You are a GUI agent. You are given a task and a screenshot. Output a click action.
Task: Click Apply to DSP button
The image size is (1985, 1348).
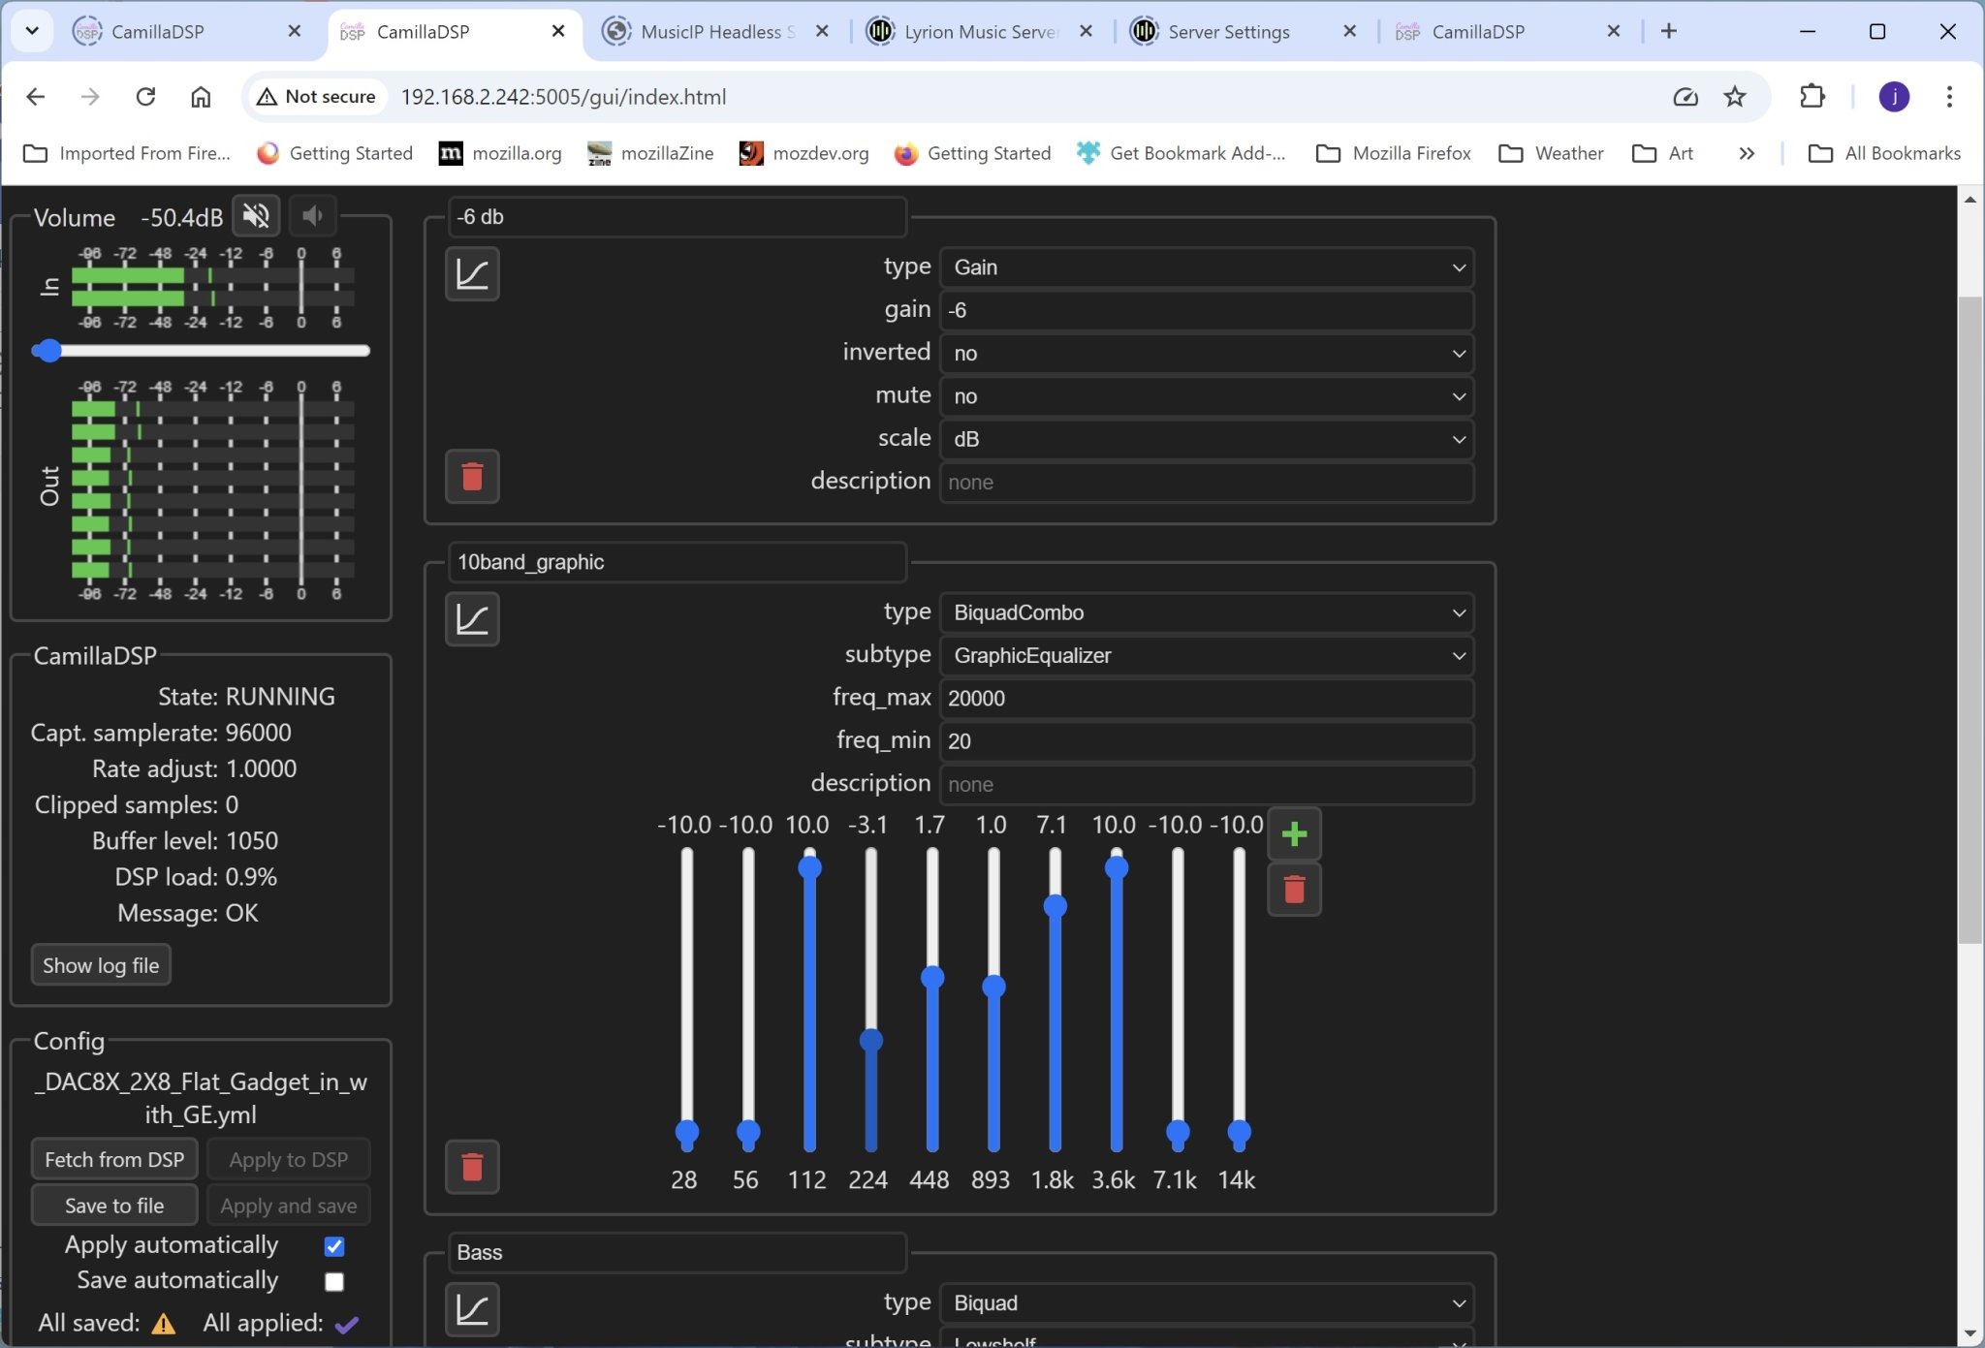coord(289,1160)
